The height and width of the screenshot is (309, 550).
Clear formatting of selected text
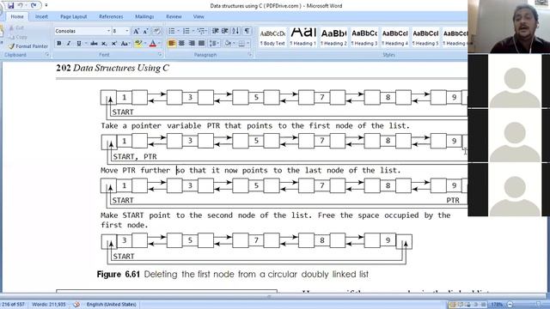pos(156,31)
